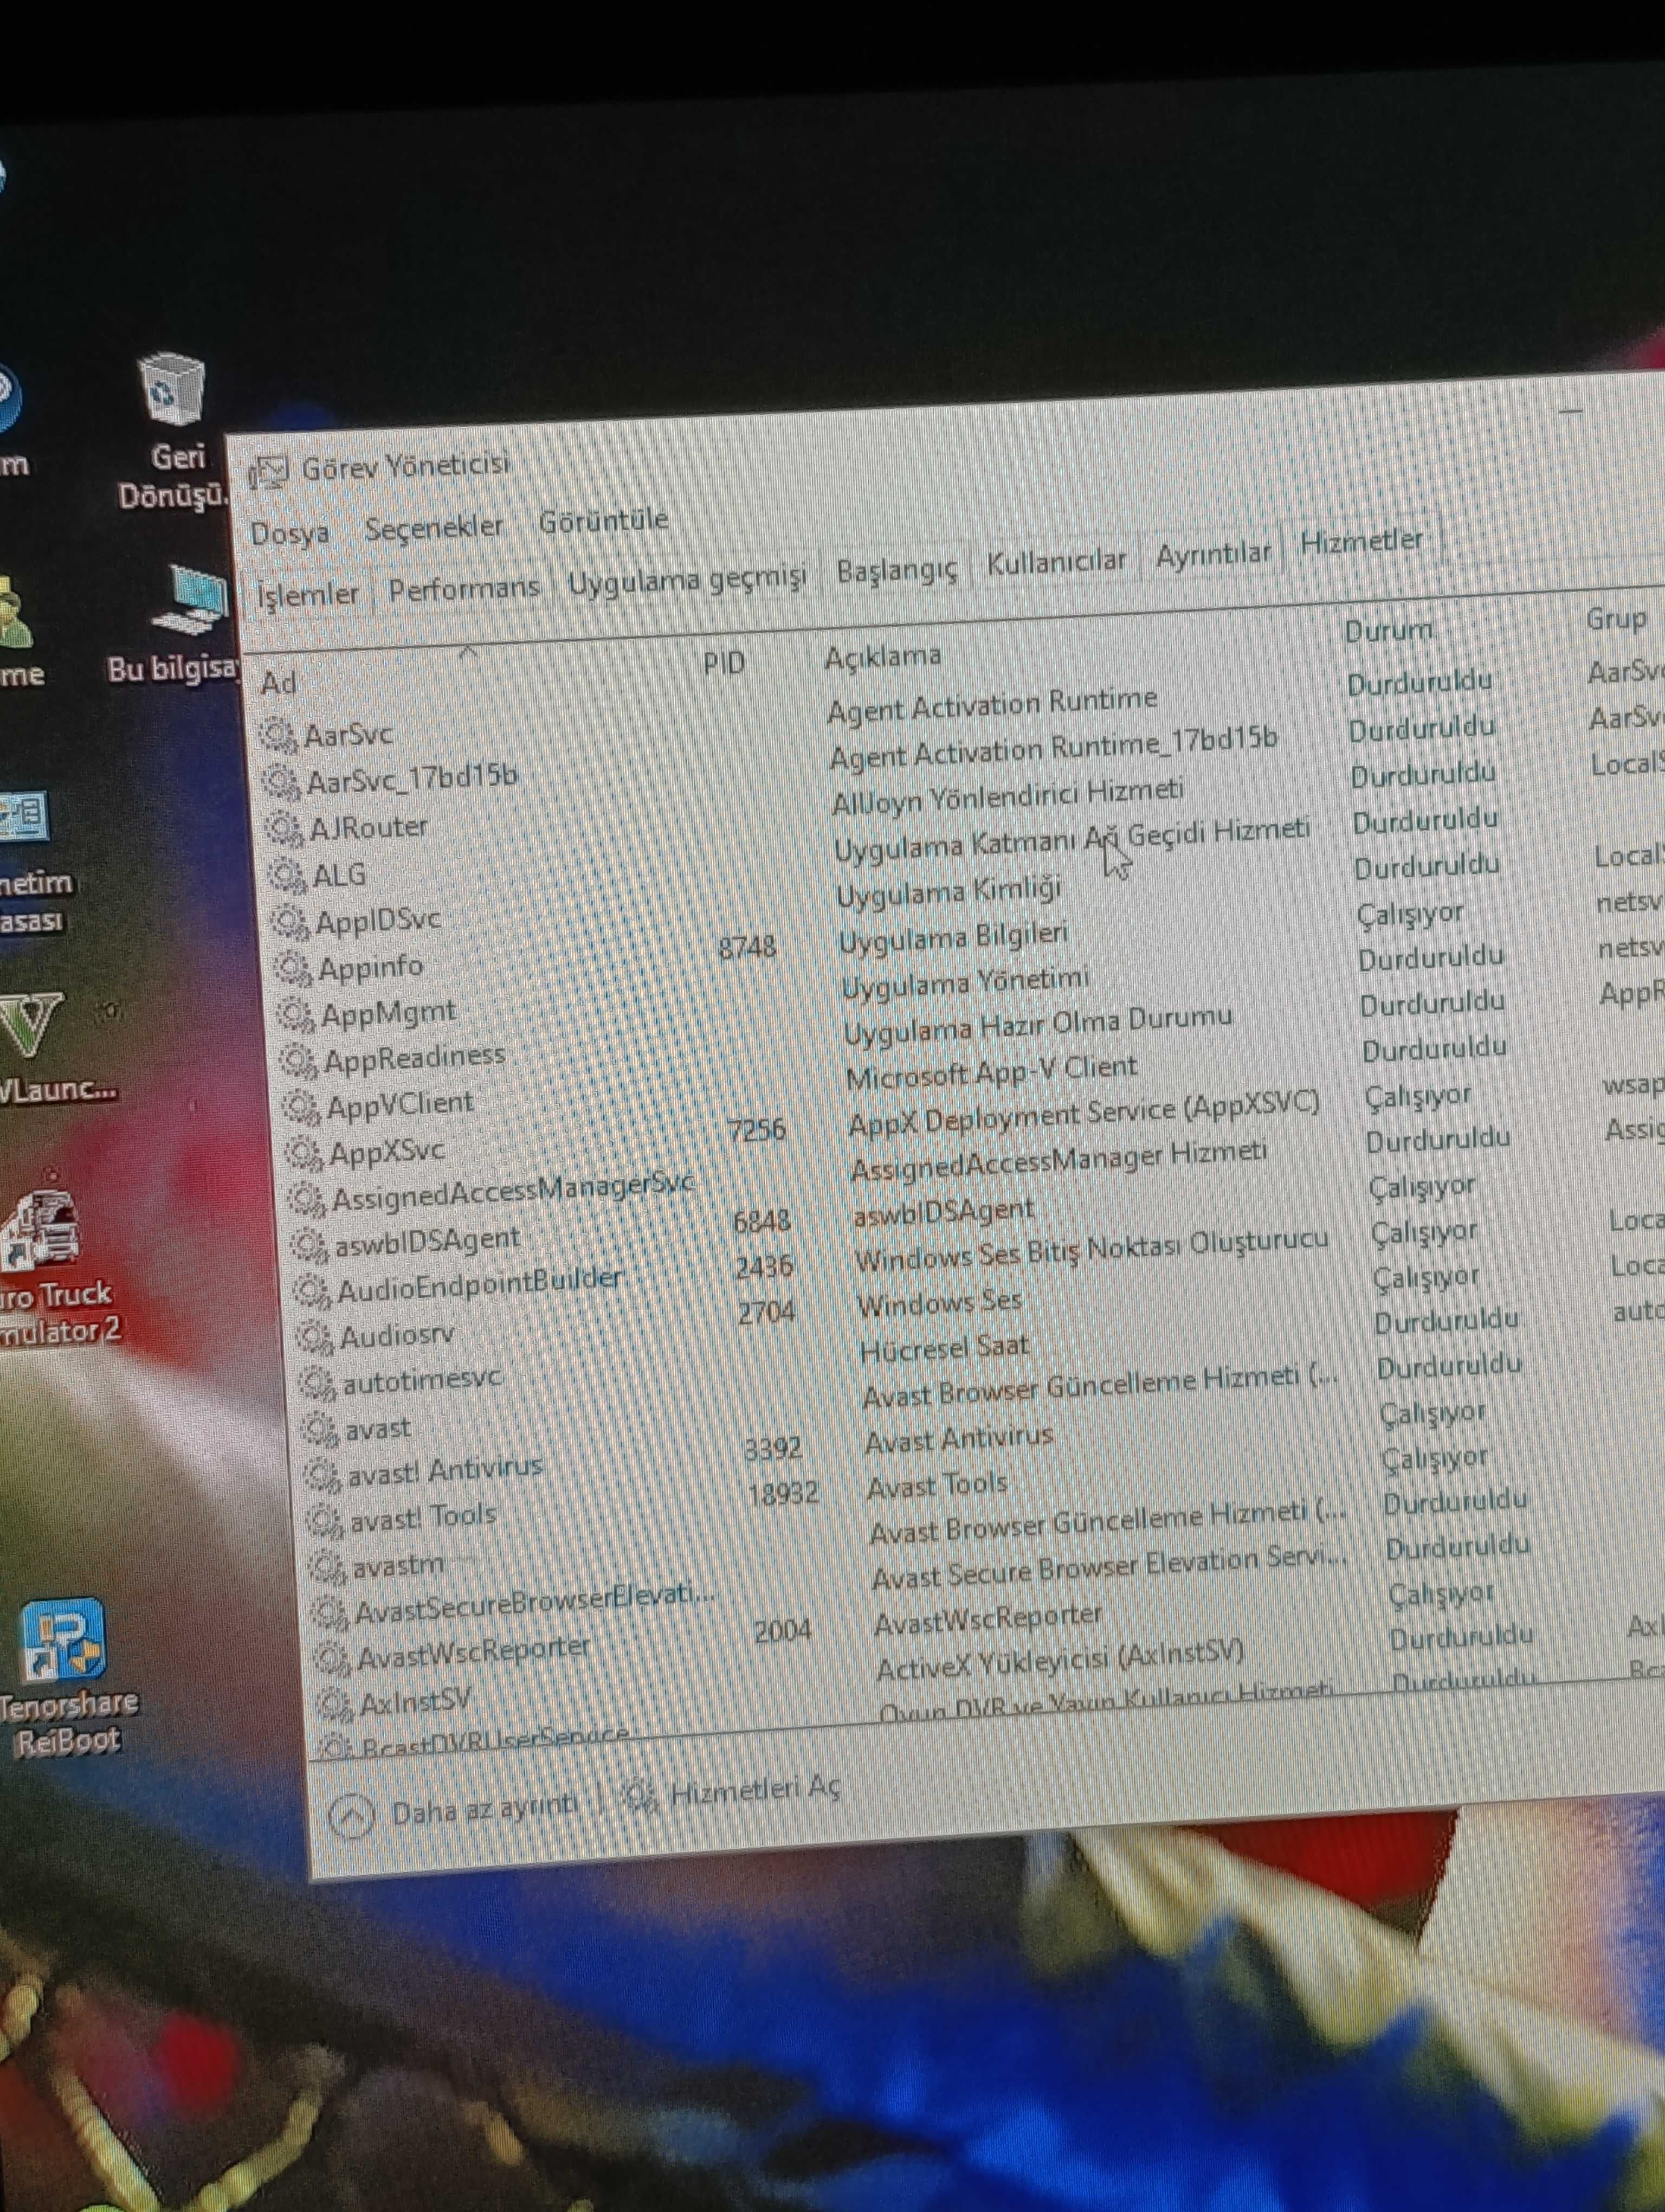The height and width of the screenshot is (2212, 1665).
Task: Select the Hizmetler tab
Action: (x=1361, y=541)
